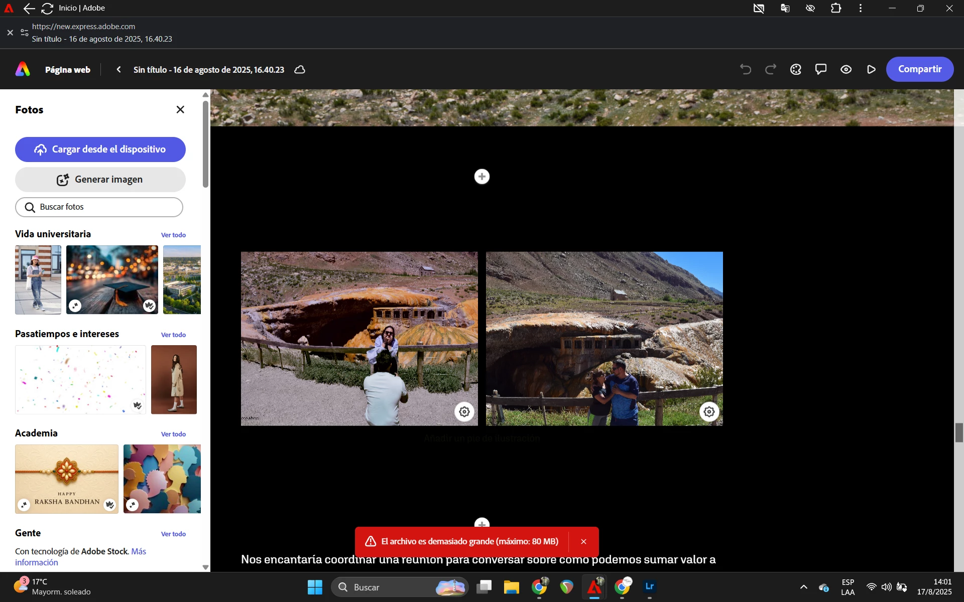This screenshot has height=602, width=964.
Task: Toggle the preview eye icon
Action: pos(846,69)
